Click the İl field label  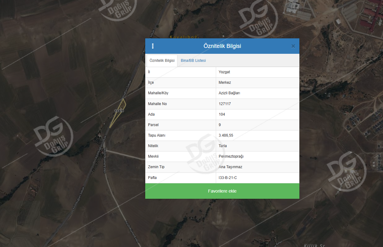[x=149, y=72]
